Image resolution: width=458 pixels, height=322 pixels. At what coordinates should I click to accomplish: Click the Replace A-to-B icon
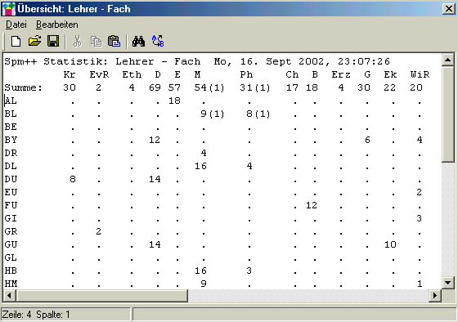coord(158,41)
